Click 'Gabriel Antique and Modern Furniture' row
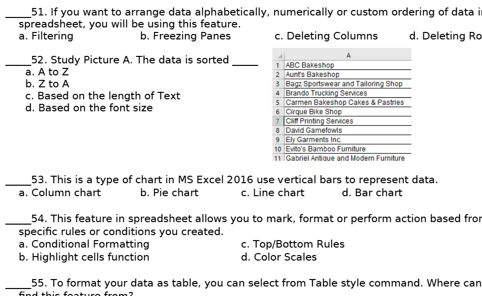Image resolution: width=482 pixels, height=296 pixels. [348, 158]
